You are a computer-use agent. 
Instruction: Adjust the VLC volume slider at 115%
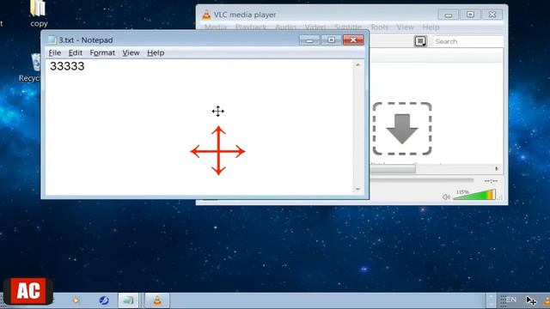(474, 195)
